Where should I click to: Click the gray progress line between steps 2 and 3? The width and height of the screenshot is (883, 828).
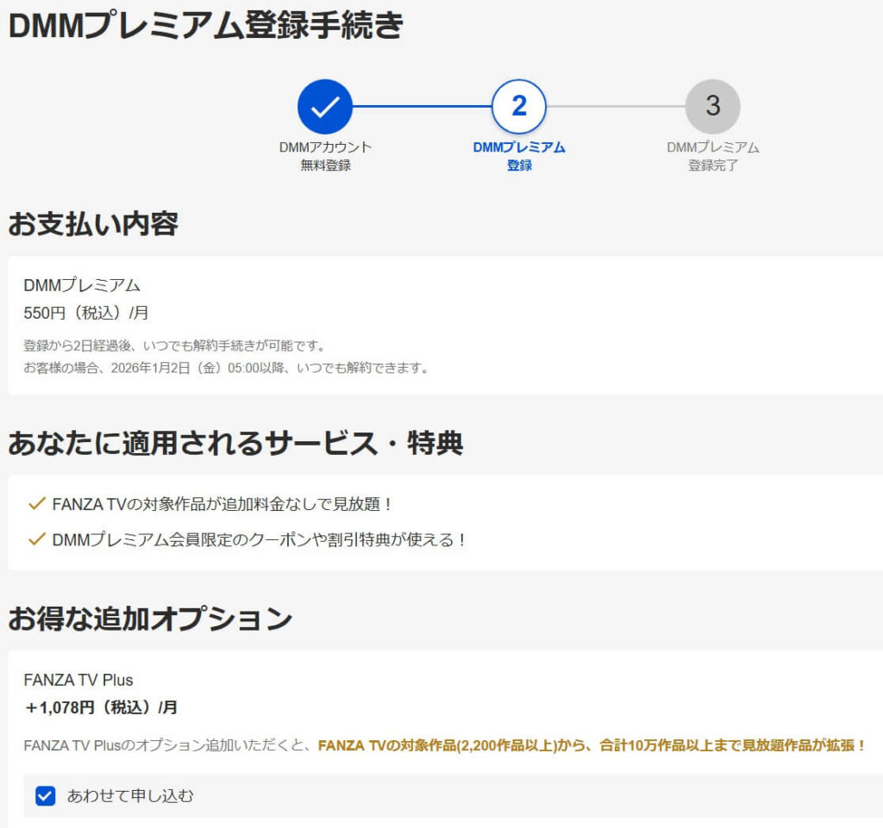coord(616,107)
